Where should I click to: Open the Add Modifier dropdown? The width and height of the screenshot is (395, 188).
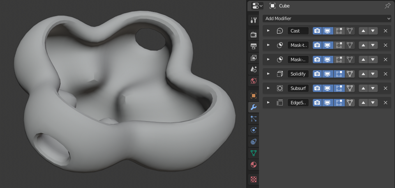pyautogui.click(x=327, y=18)
